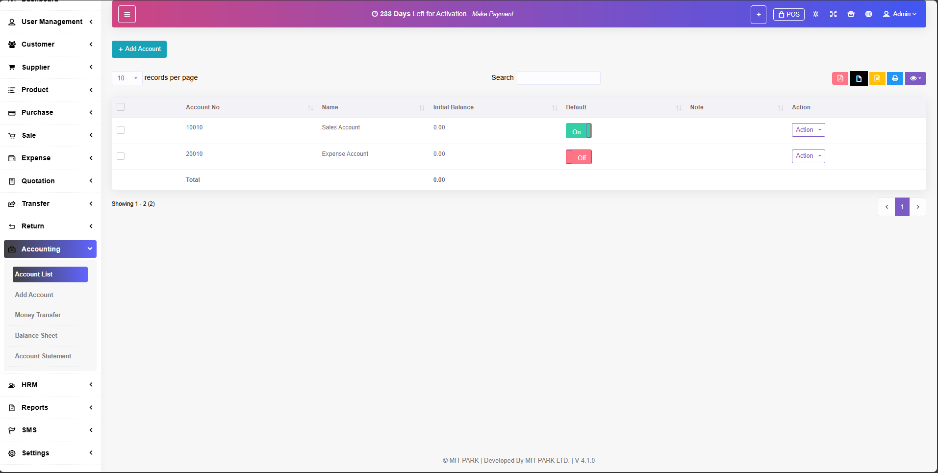Open Action dropdown for account 10010
938x473 pixels.
tap(808, 130)
